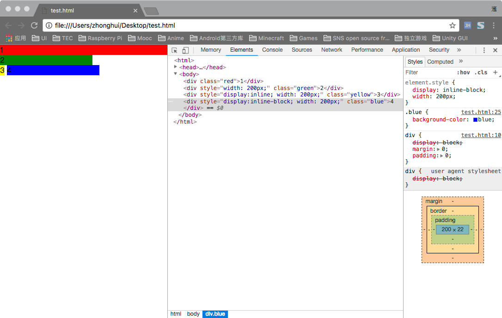Select the blue inline-block div node

pyautogui.click(x=285, y=104)
